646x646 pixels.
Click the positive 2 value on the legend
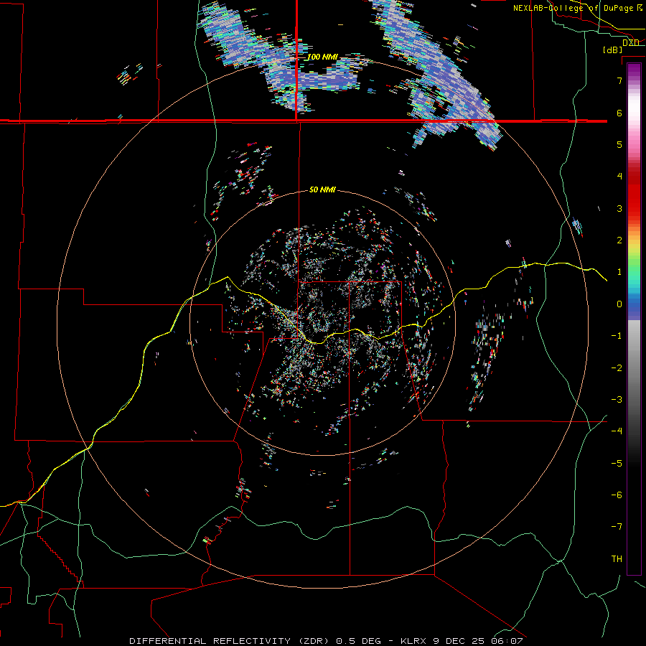[x=619, y=240]
